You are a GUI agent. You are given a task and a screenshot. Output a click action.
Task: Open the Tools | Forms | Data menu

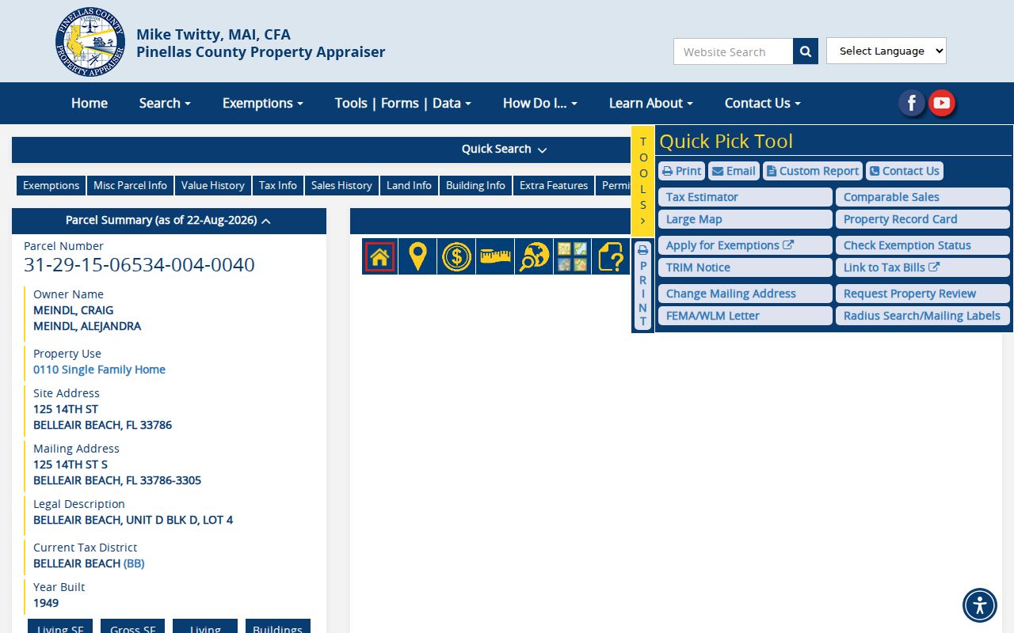point(402,103)
